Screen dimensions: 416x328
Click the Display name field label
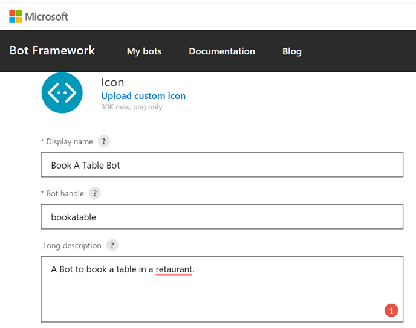(67, 141)
